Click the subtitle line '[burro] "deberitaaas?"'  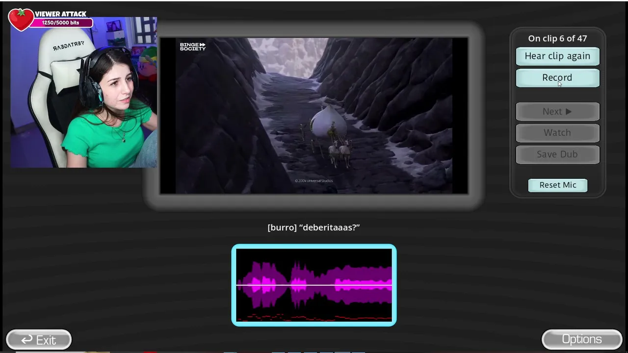314,227
